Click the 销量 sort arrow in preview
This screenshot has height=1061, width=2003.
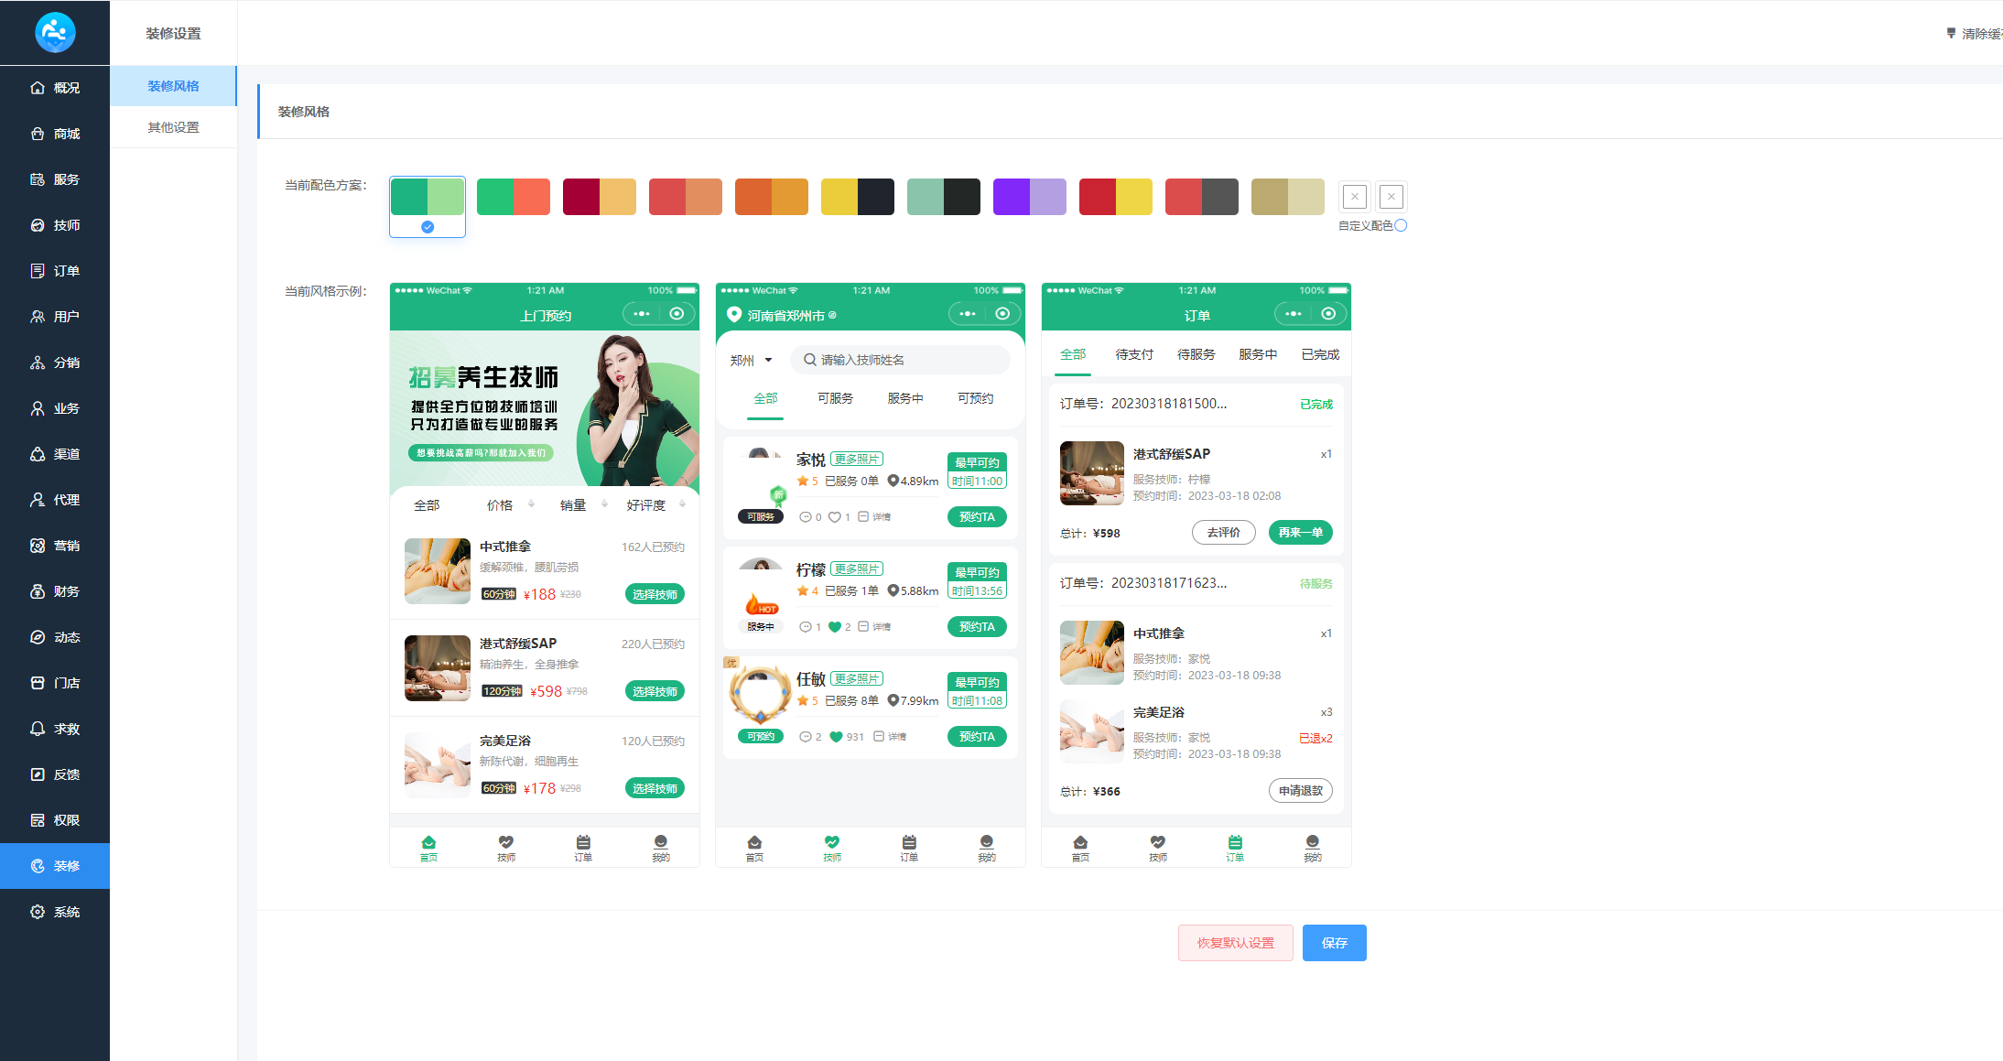[x=604, y=503]
